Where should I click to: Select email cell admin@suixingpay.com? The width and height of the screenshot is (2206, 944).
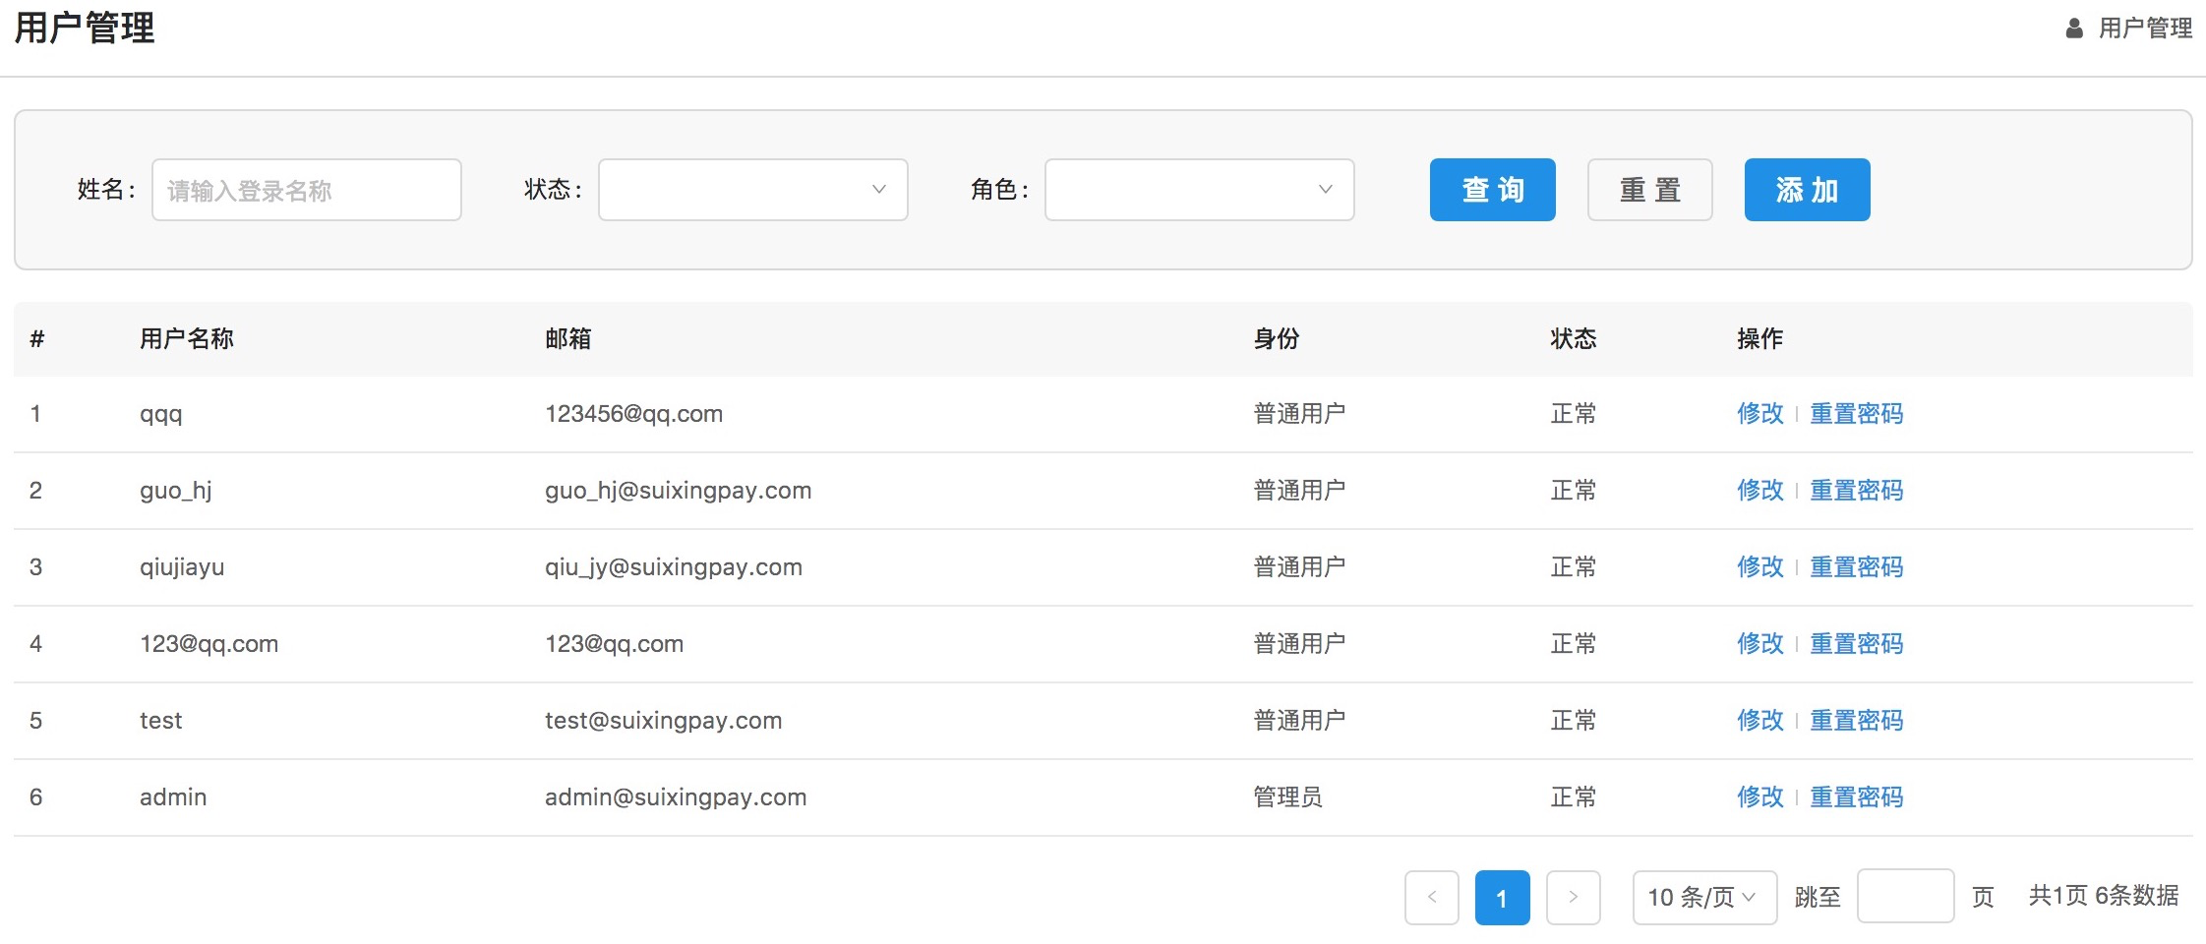676,797
